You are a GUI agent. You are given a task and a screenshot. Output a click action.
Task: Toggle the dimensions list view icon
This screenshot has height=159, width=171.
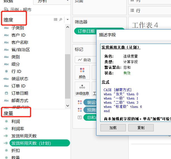tap(56, 20)
